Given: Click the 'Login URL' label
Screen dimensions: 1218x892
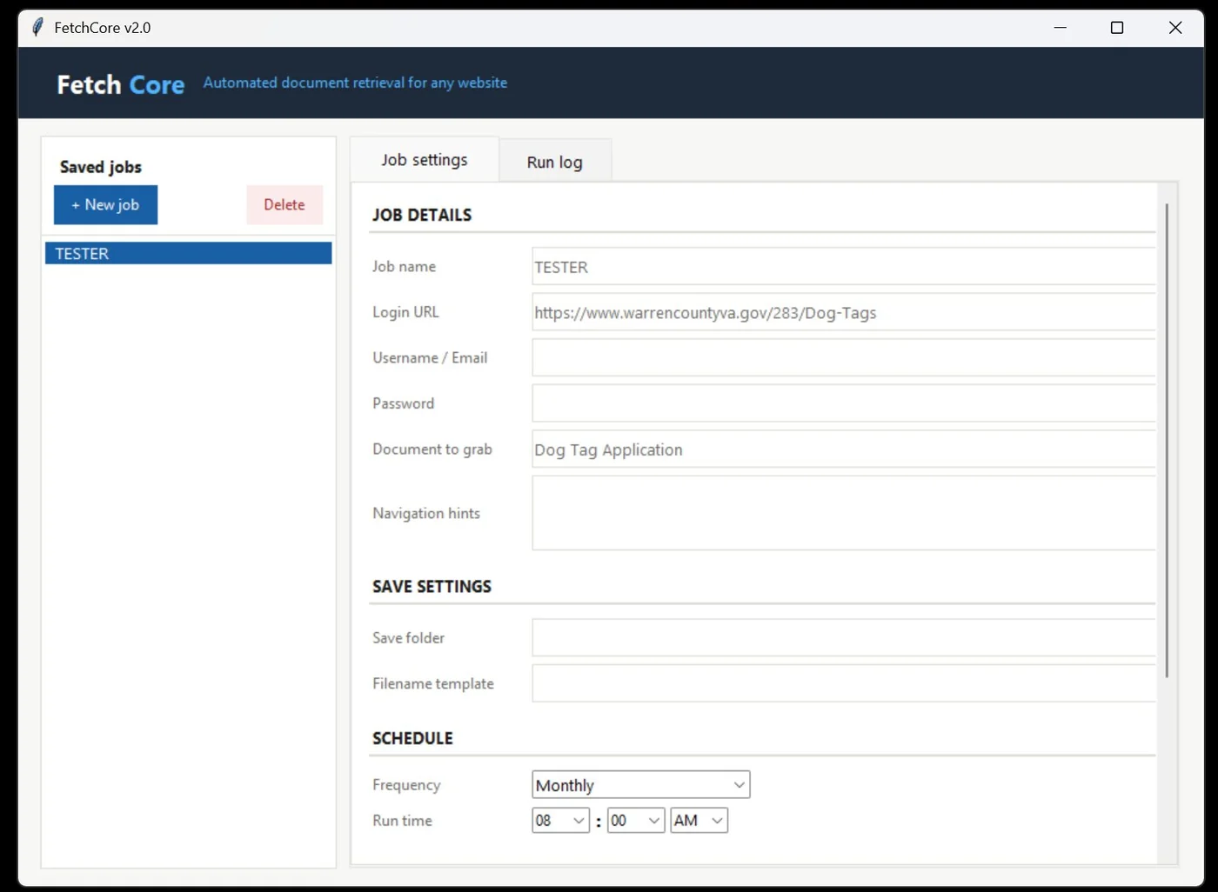Looking at the screenshot, I should click(405, 312).
